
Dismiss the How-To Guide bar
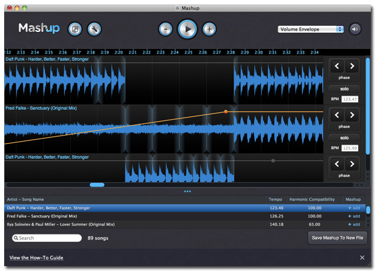coord(362,257)
